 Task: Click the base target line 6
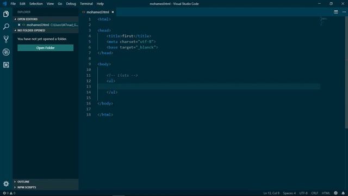click(132, 47)
